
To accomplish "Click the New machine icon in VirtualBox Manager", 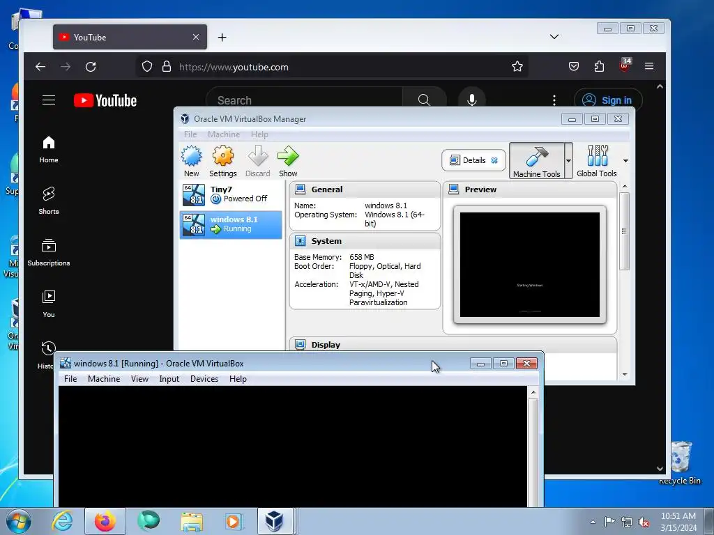I will coord(192,161).
